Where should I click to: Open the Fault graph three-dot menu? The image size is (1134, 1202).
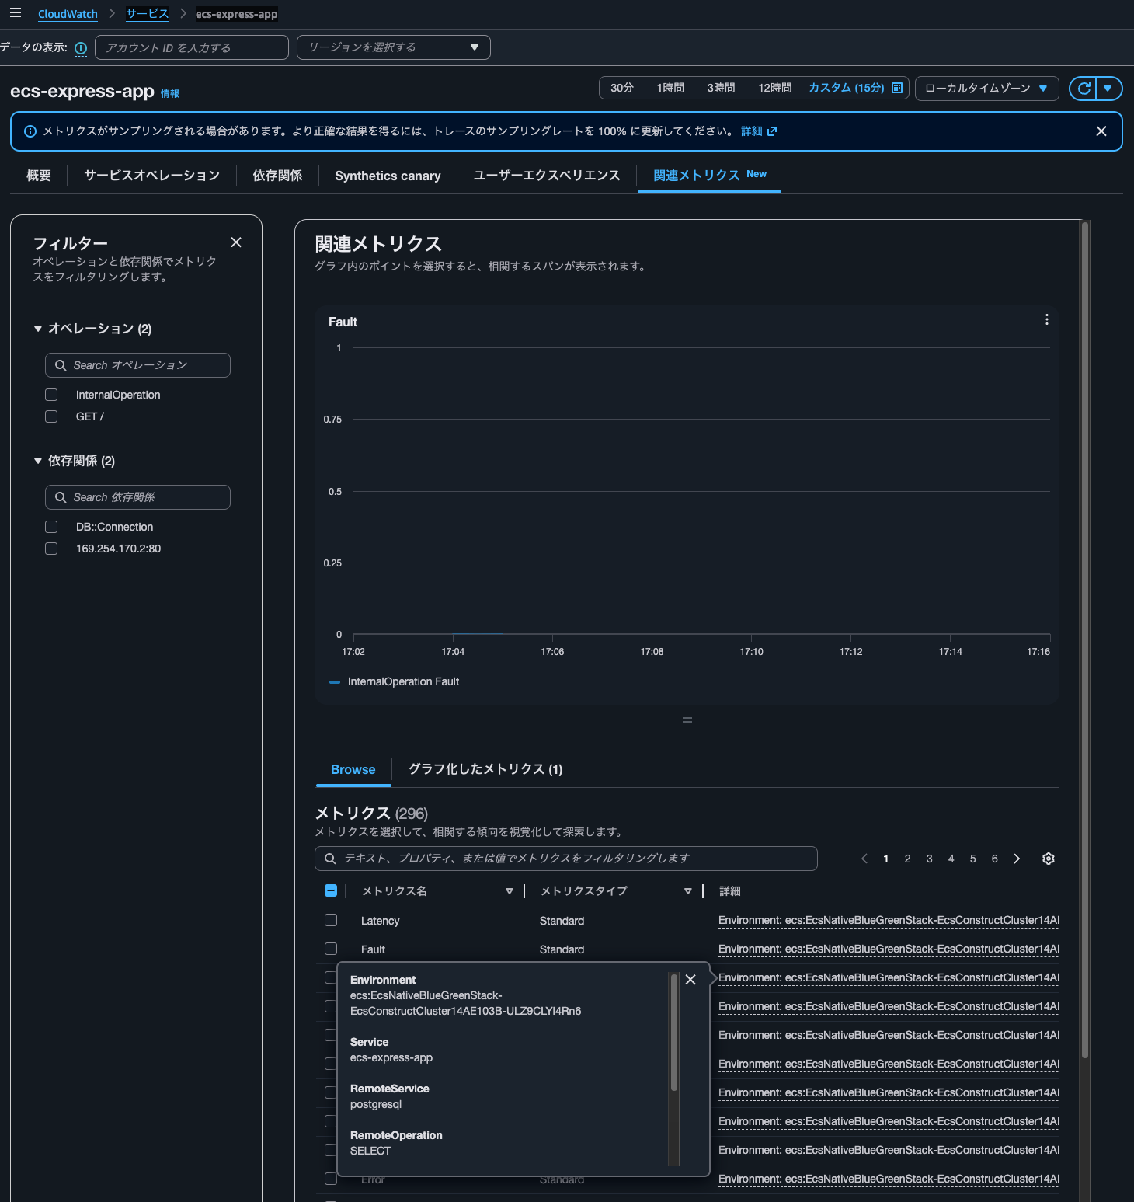pyautogui.click(x=1046, y=320)
